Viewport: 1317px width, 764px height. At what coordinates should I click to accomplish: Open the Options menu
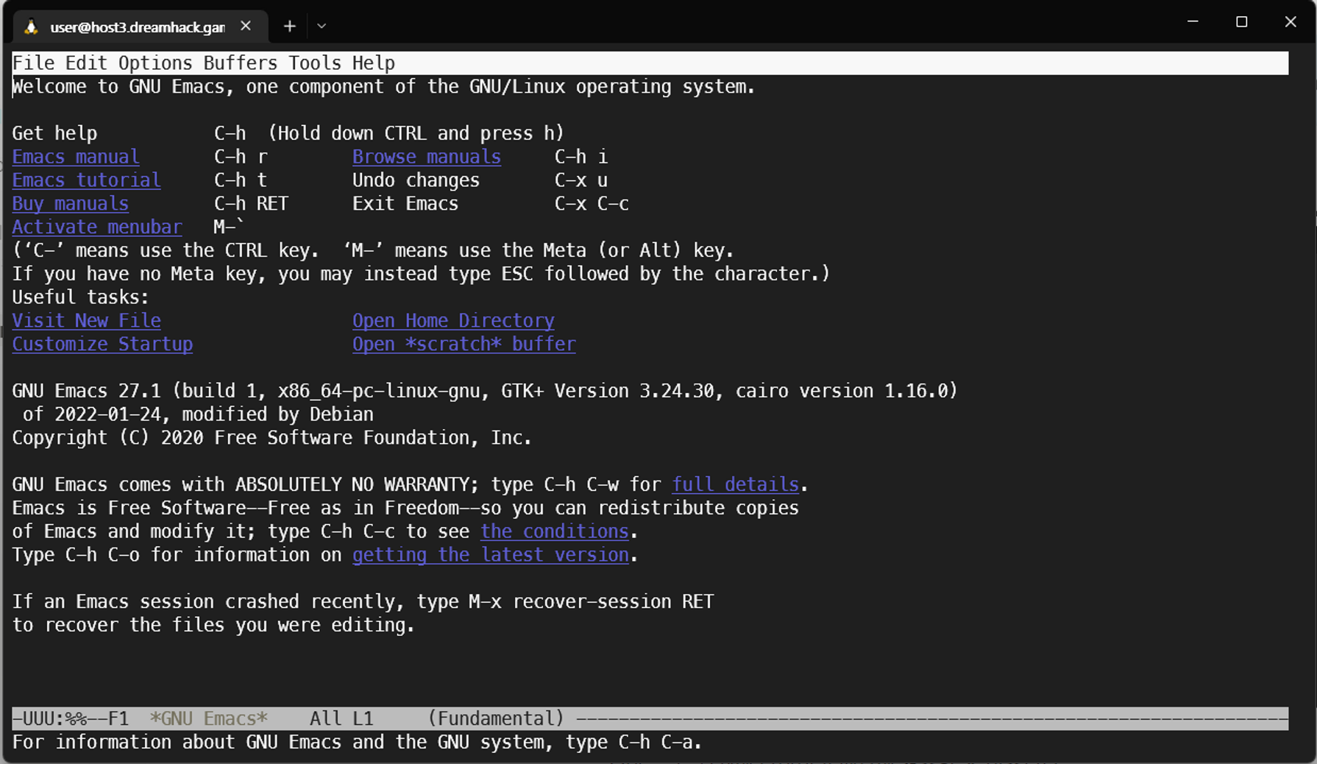[x=155, y=63]
